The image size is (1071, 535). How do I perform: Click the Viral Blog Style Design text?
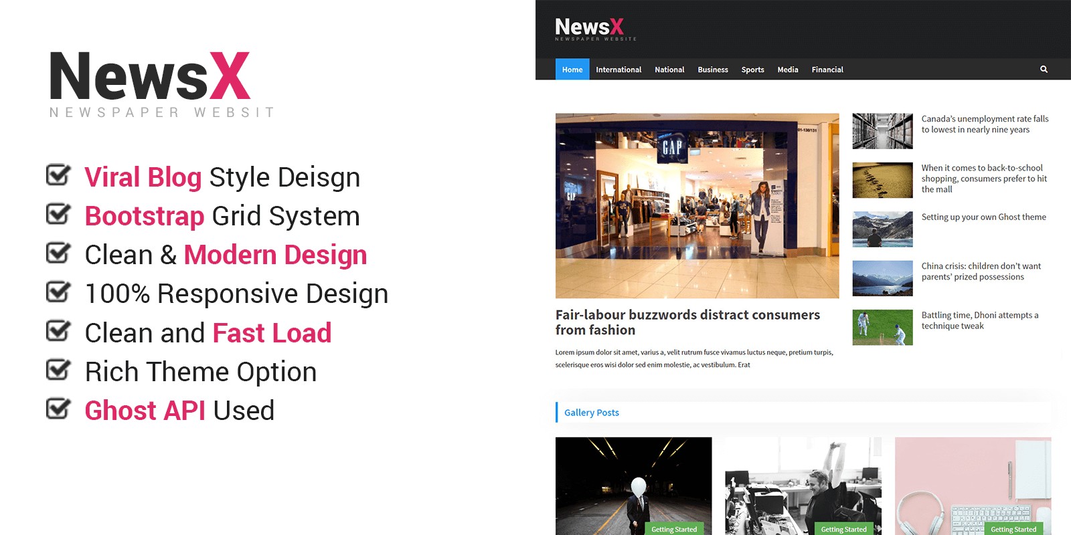pyautogui.click(x=222, y=177)
